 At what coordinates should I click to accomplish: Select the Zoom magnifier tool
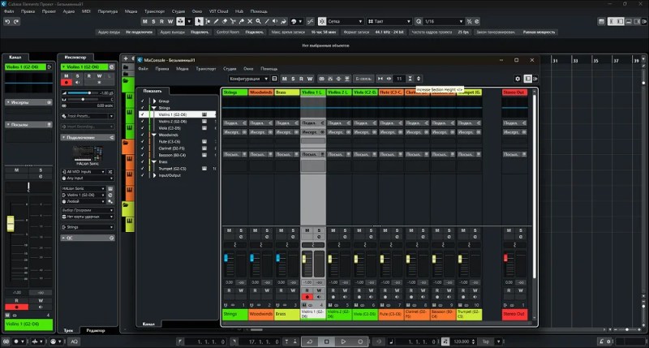pyautogui.click(x=258, y=22)
